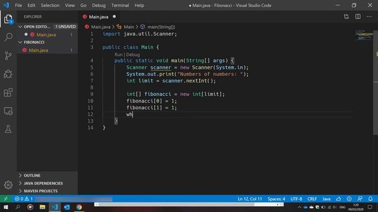Split the editor to the right
378x212 pixels.
pos(358,16)
